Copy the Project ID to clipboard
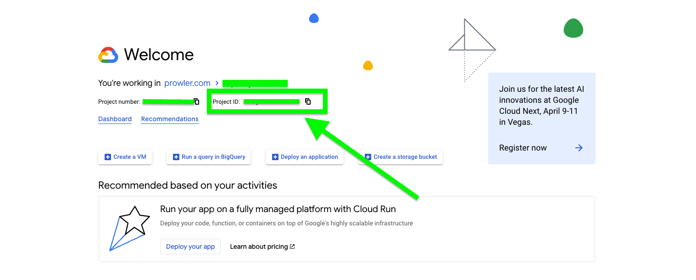Screen dimensions: 696x280 (x=308, y=101)
